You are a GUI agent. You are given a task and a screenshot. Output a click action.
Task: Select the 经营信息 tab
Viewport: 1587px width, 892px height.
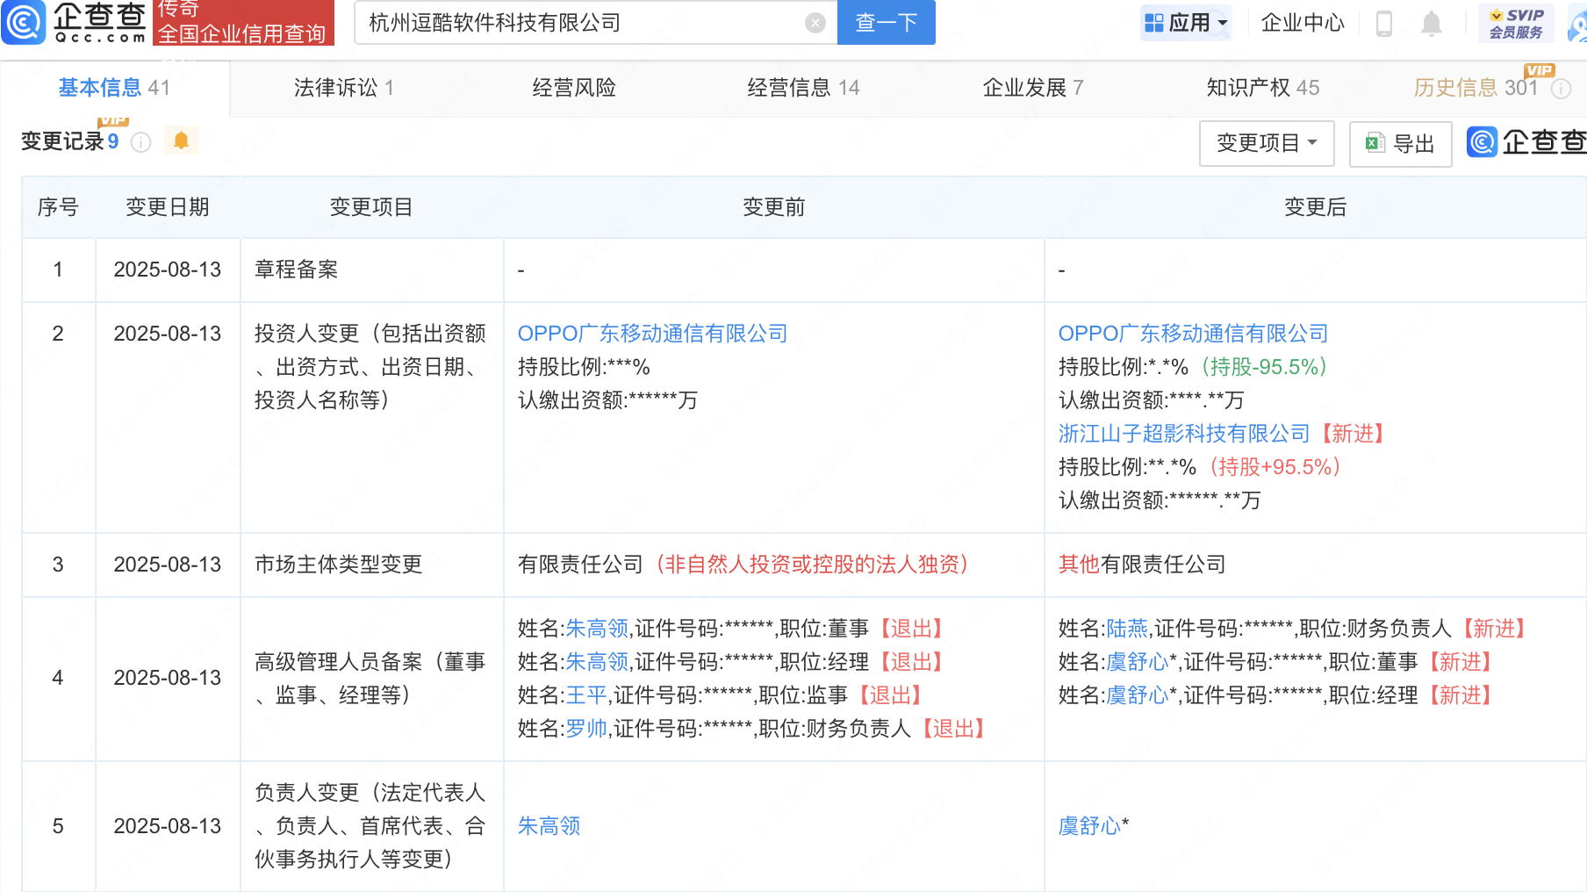(802, 88)
